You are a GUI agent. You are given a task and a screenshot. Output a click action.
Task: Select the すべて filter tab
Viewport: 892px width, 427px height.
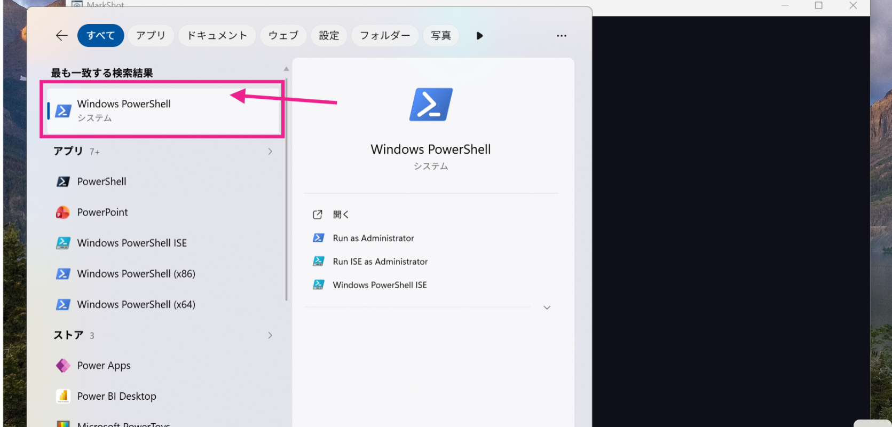coord(101,36)
